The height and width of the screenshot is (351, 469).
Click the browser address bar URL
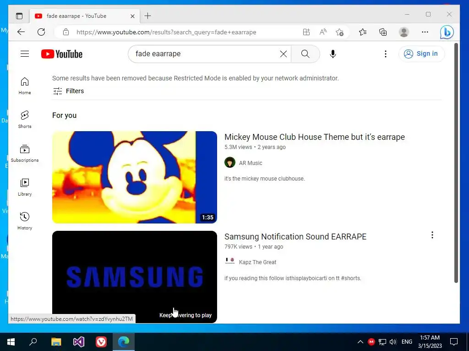point(166,32)
